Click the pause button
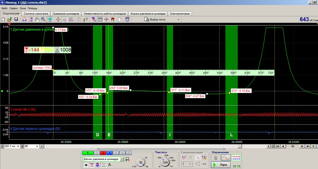This screenshot has width=318, height=169. (x=216, y=158)
